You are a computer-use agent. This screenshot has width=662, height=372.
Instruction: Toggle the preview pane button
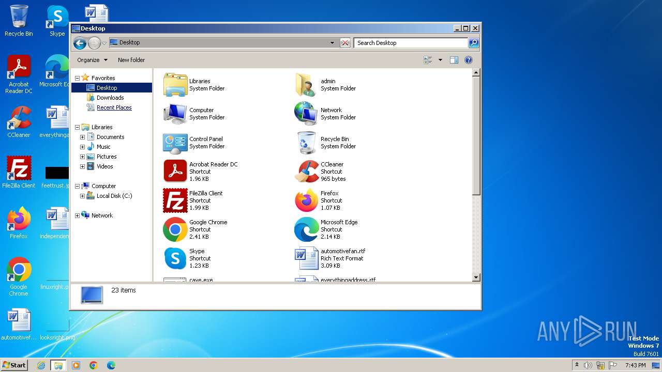tap(454, 60)
